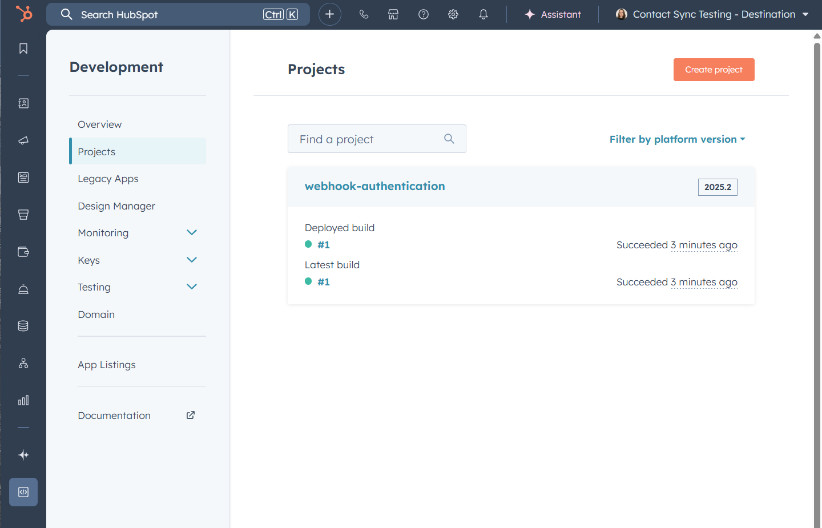Click the help question mark icon
The height and width of the screenshot is (528, 822).
pyautogui.click(x=423, y=14)
